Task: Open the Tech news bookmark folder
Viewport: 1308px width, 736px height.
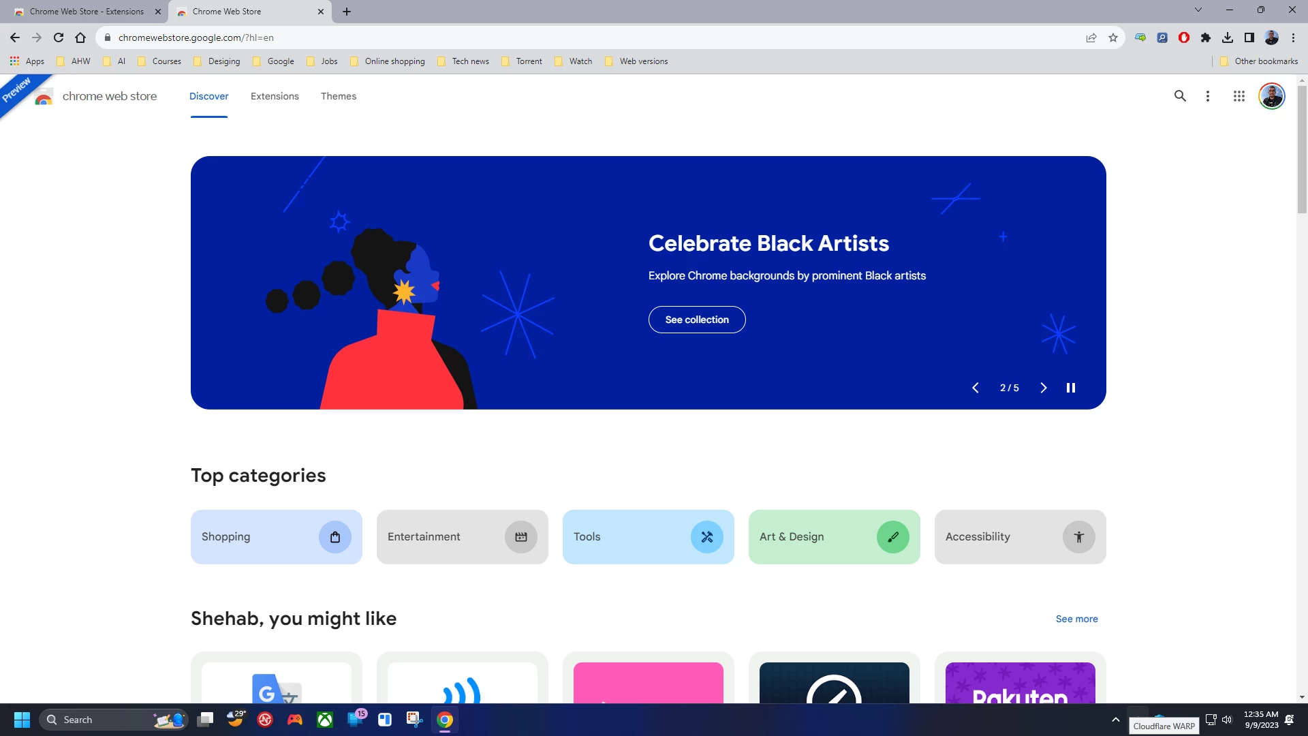Action: pyautogui.click(x=463, y=61)
